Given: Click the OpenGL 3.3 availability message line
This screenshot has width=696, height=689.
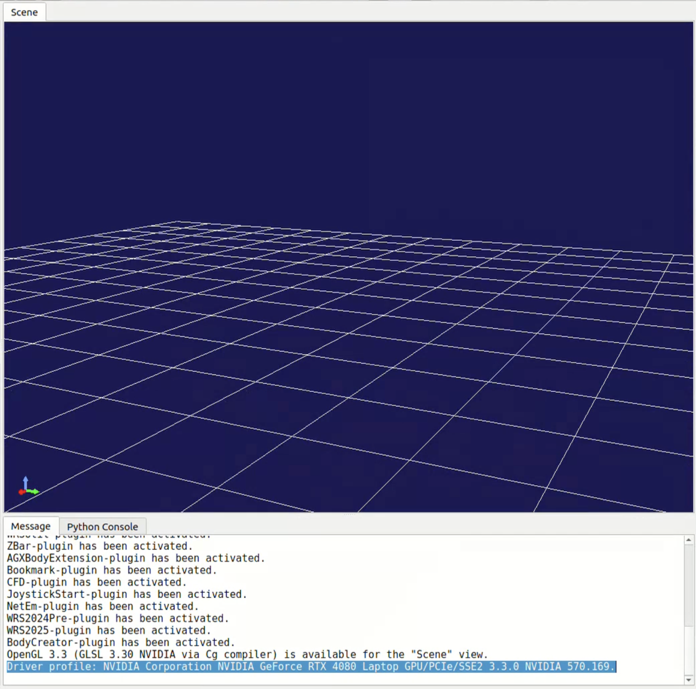Looking at the screenshot, I should (x=247, y=654).
